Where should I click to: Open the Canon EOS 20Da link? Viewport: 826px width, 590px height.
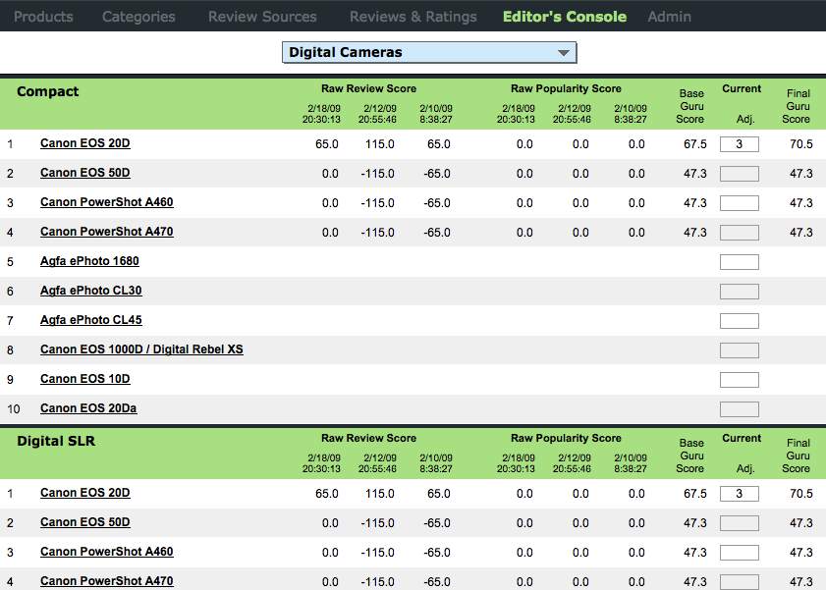tap(88, 408)
